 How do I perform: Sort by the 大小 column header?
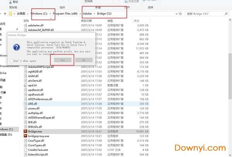(136, 21)
